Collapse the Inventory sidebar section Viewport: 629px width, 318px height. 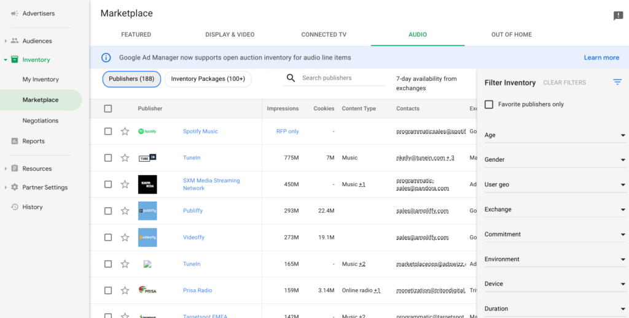click(x=6, y=60)
